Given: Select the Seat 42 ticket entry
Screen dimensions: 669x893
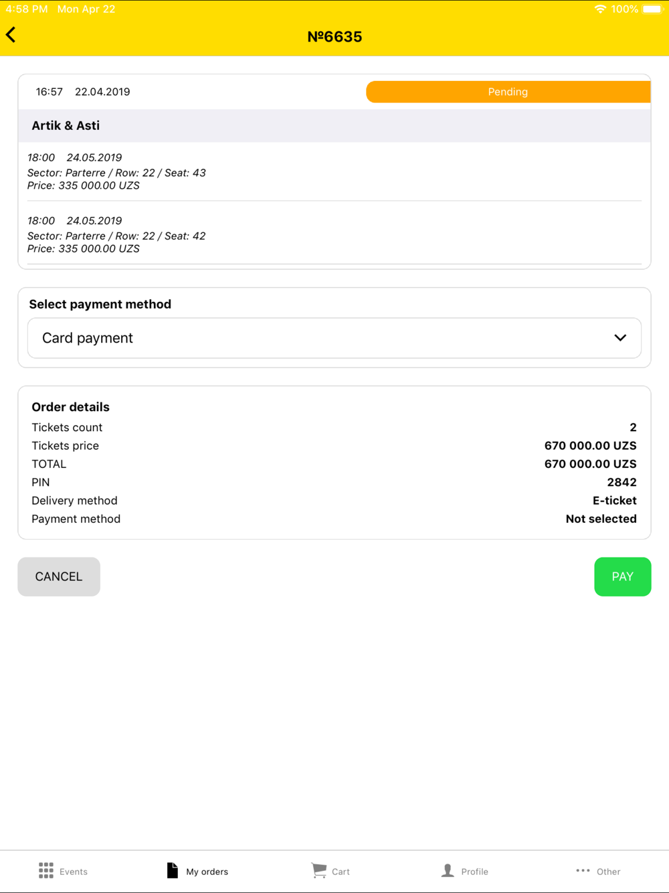Looking at the screenshot, I should pyautogui.click(x=334, y=234).
